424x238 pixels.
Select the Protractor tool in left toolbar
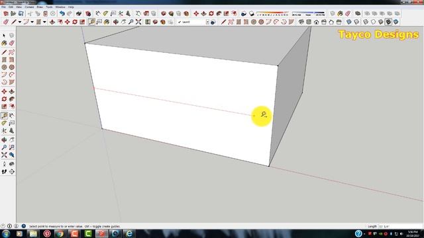coord(4,123)
